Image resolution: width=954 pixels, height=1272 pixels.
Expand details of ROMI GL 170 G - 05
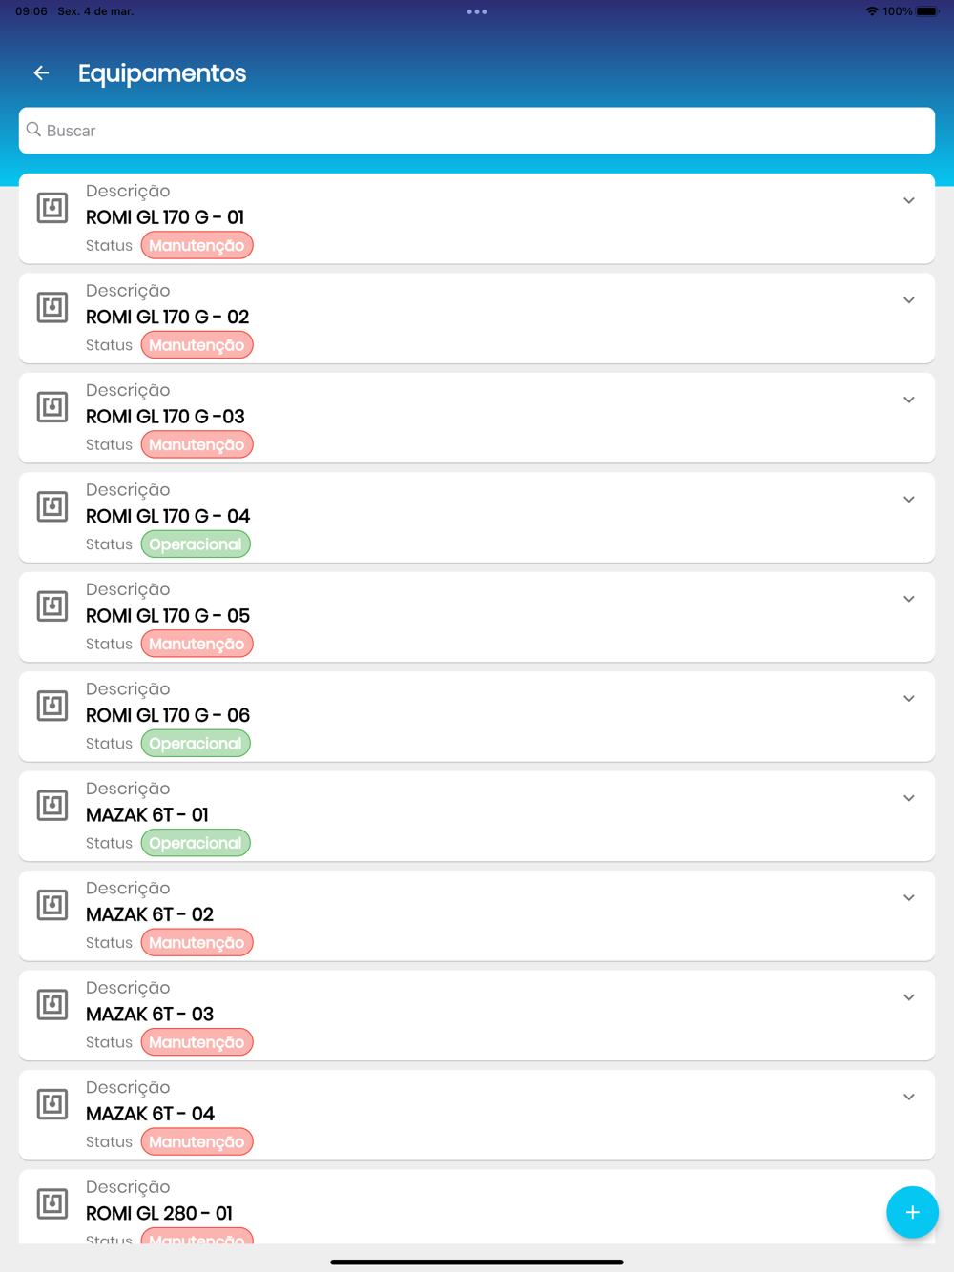pos(909,599)
